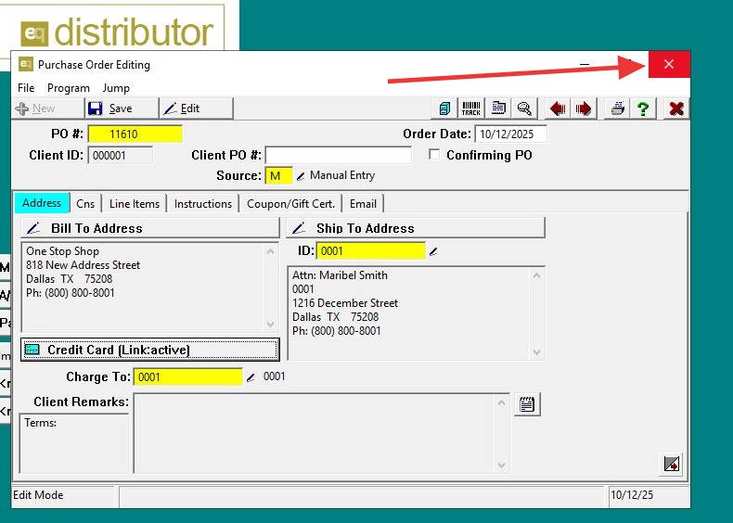
Task: Click the eq icon in window title bar
Action: tap(26, 64)
